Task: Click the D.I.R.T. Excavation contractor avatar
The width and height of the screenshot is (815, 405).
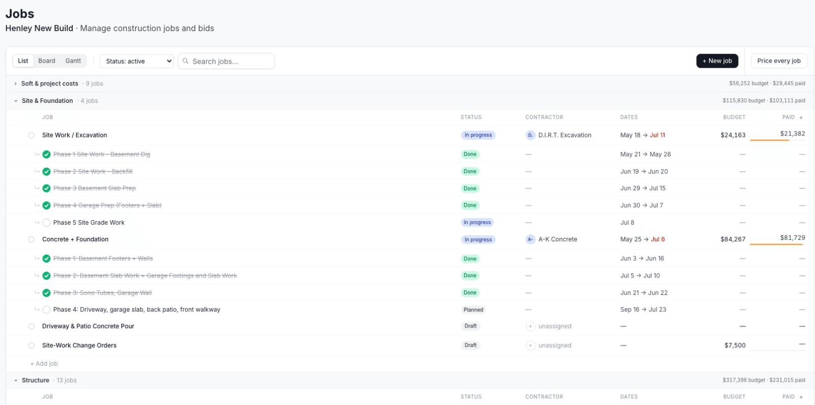Action: pos(530,135)
